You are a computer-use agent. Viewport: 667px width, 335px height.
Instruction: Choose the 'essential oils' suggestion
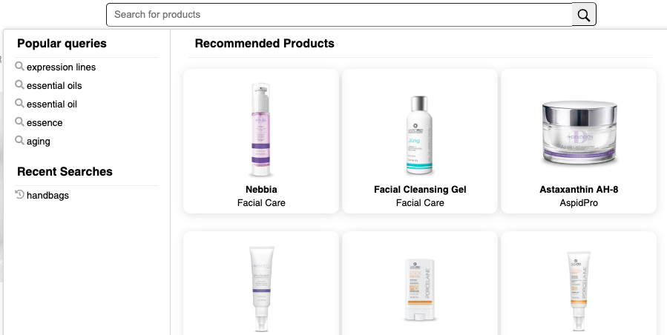[54, 86]
